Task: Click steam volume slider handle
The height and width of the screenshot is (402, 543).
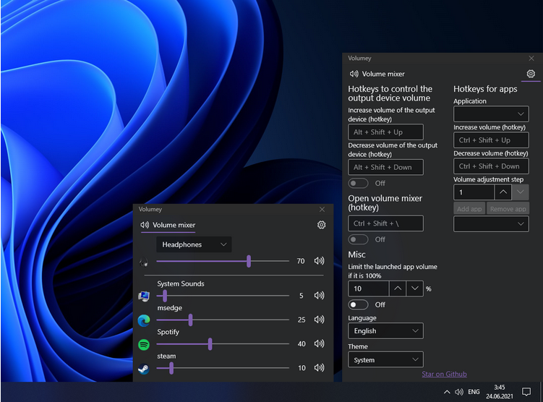Action: coord(171,368)
